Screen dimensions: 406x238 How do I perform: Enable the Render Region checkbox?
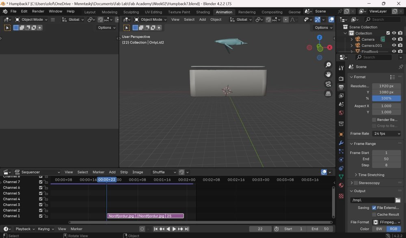click(x=374, y=120)
